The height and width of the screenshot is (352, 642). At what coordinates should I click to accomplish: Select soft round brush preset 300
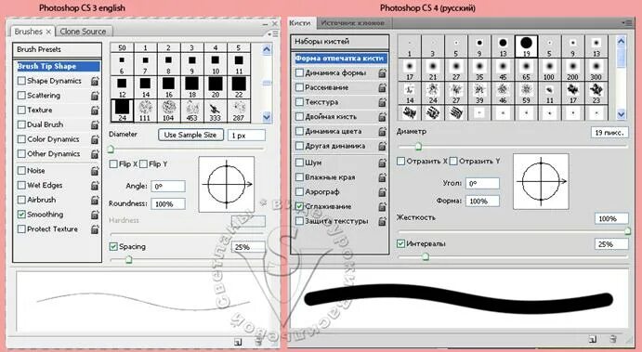(596, 69)
